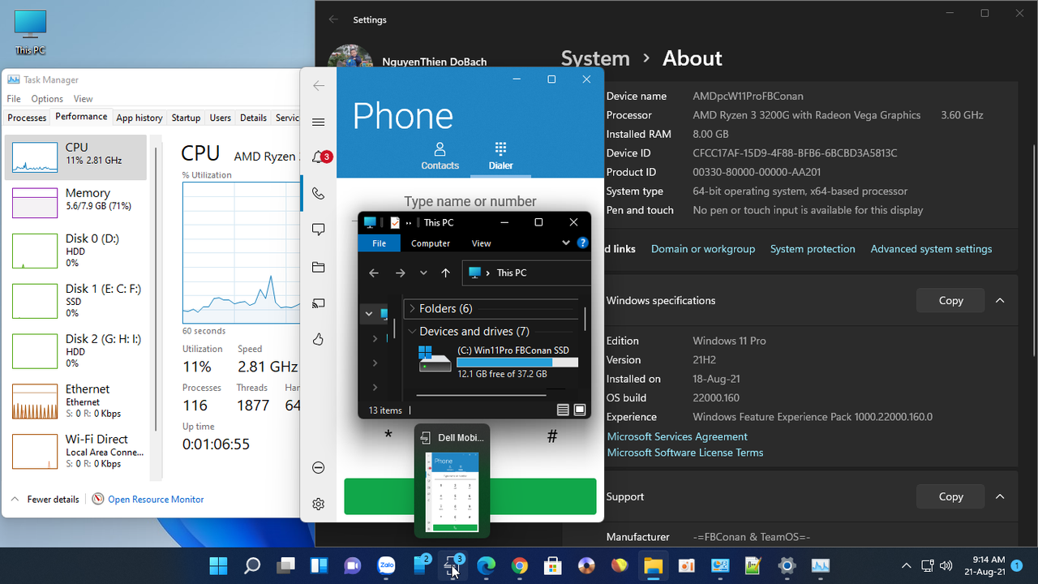Screen dimensions: 1038x584
Task: Open Google Chrome from the taskbar
Action: click(519, 565)
